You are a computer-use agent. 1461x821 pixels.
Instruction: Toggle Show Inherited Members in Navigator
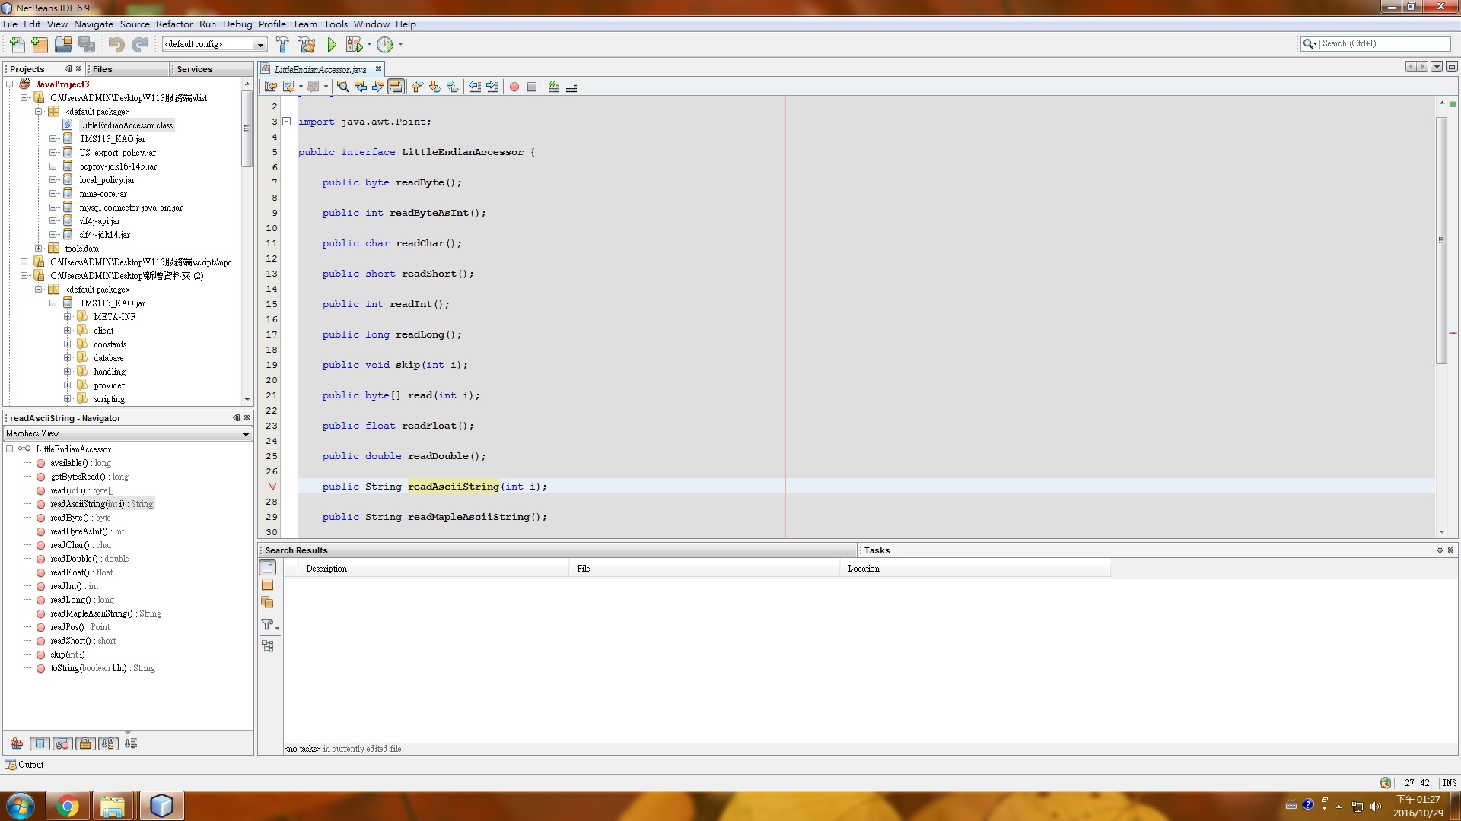[x=17, y=743]
